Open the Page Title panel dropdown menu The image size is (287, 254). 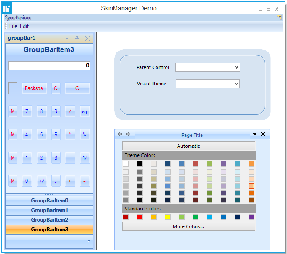255,134
